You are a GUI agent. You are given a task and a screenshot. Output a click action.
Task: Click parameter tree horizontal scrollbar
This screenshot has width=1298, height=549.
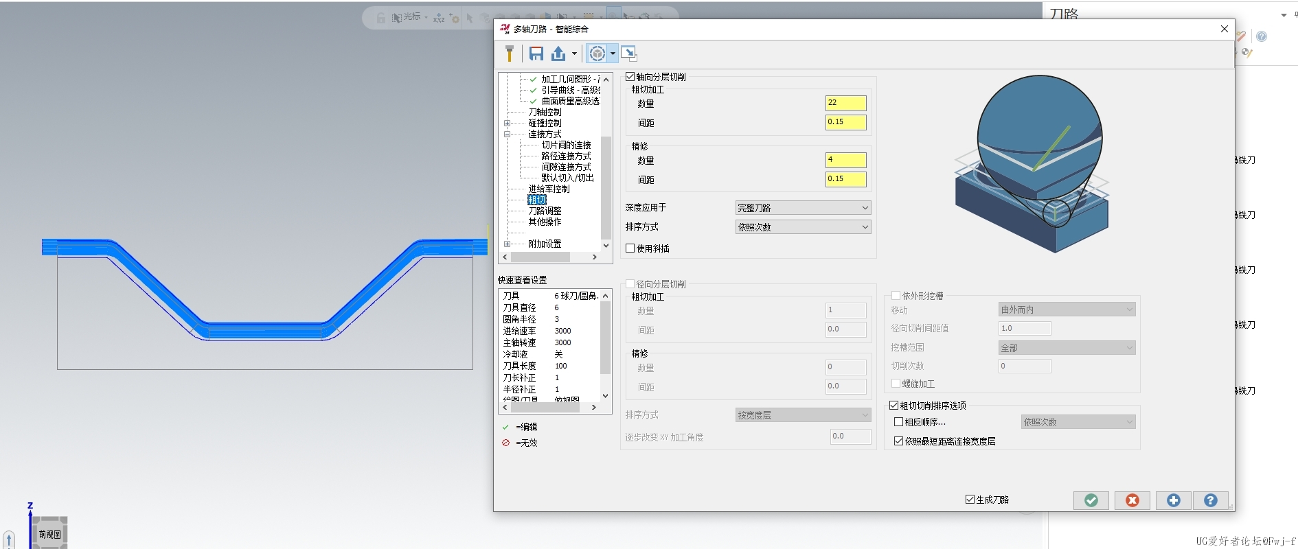point(540,257)
